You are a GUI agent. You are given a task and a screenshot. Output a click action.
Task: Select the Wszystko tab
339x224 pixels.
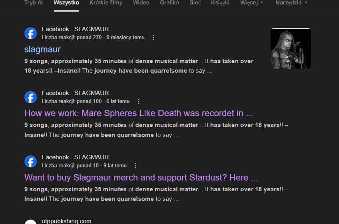tap(66, 3)
